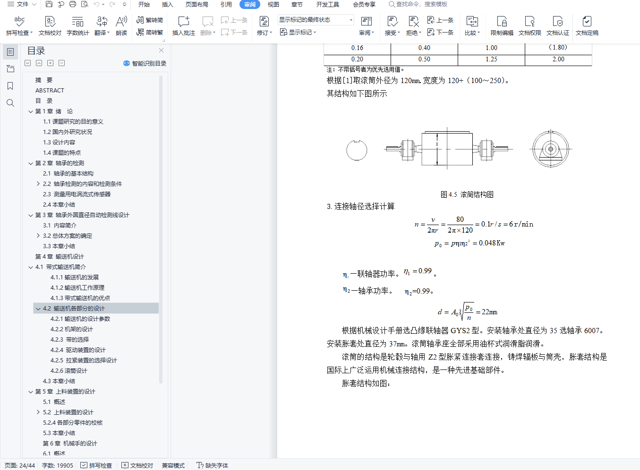Screen dimensions: 640x470
Task: Open Print Preview from the quick-access bar
Action: [x=85, y=4]
